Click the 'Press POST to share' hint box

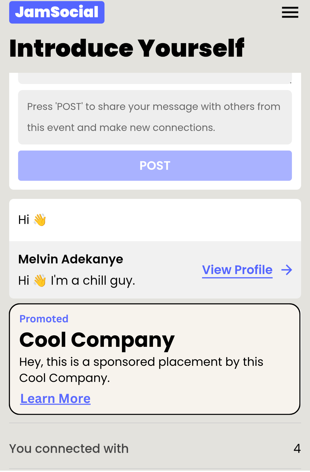tap(155, 117)
